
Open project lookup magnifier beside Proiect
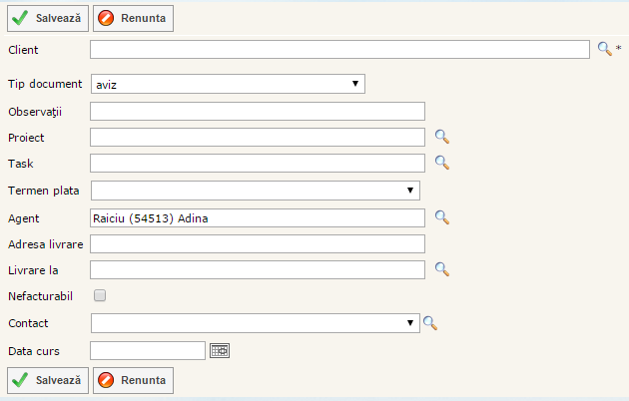point(442,137)
